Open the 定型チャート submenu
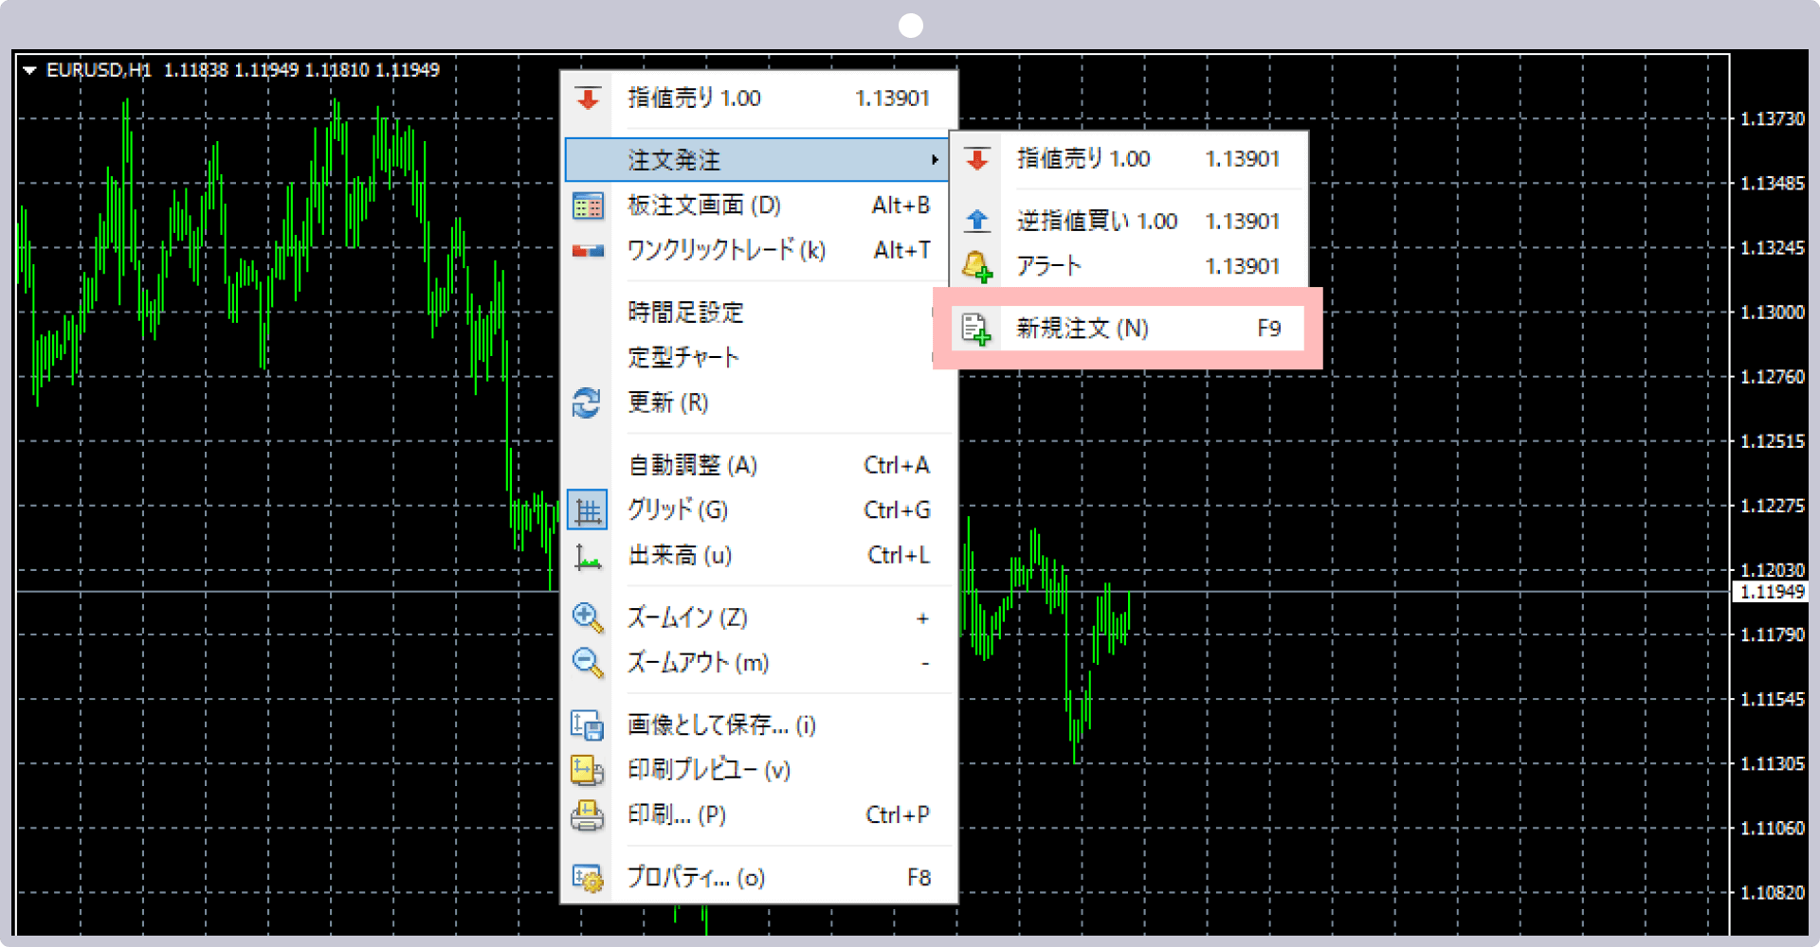 758,358
